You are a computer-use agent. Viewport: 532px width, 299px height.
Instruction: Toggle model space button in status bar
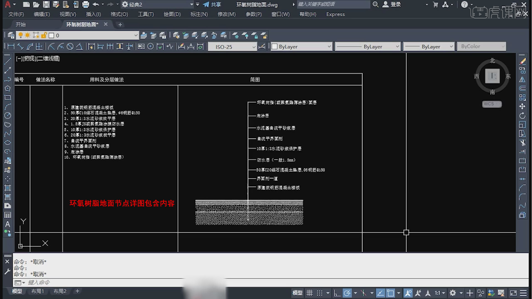click(298, 293)
